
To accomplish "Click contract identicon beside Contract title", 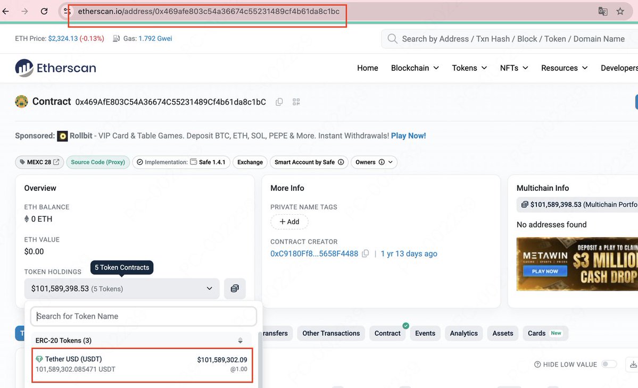I will coord(22,102).
